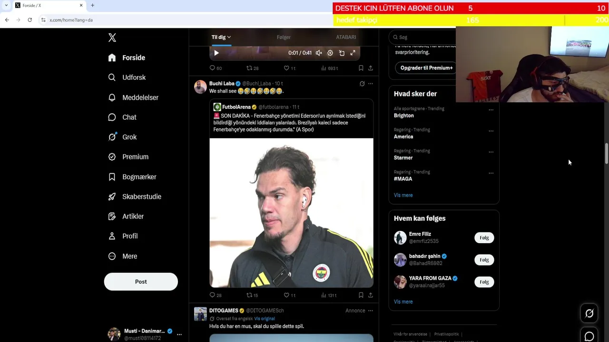Open Premium in sidebar
609x342 pixels.
pyautogui.click(x=128, y=157)
